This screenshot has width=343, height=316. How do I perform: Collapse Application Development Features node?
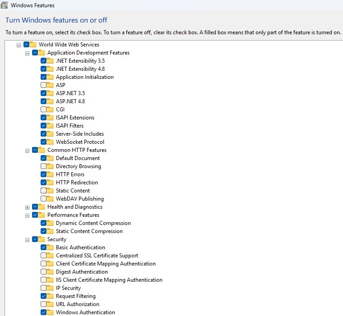(x=28, y=53)
